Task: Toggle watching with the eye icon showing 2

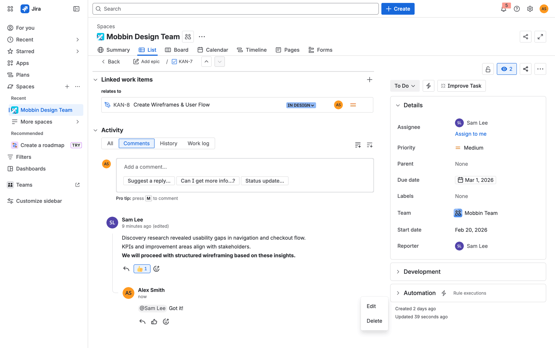Action: point(507,69)
